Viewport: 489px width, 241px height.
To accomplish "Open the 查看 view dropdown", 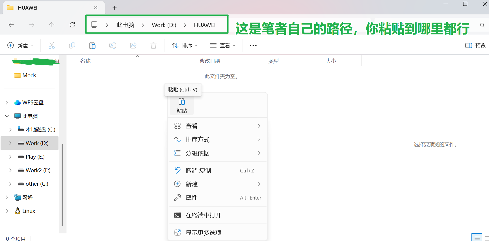I will [x=222, y=45].
